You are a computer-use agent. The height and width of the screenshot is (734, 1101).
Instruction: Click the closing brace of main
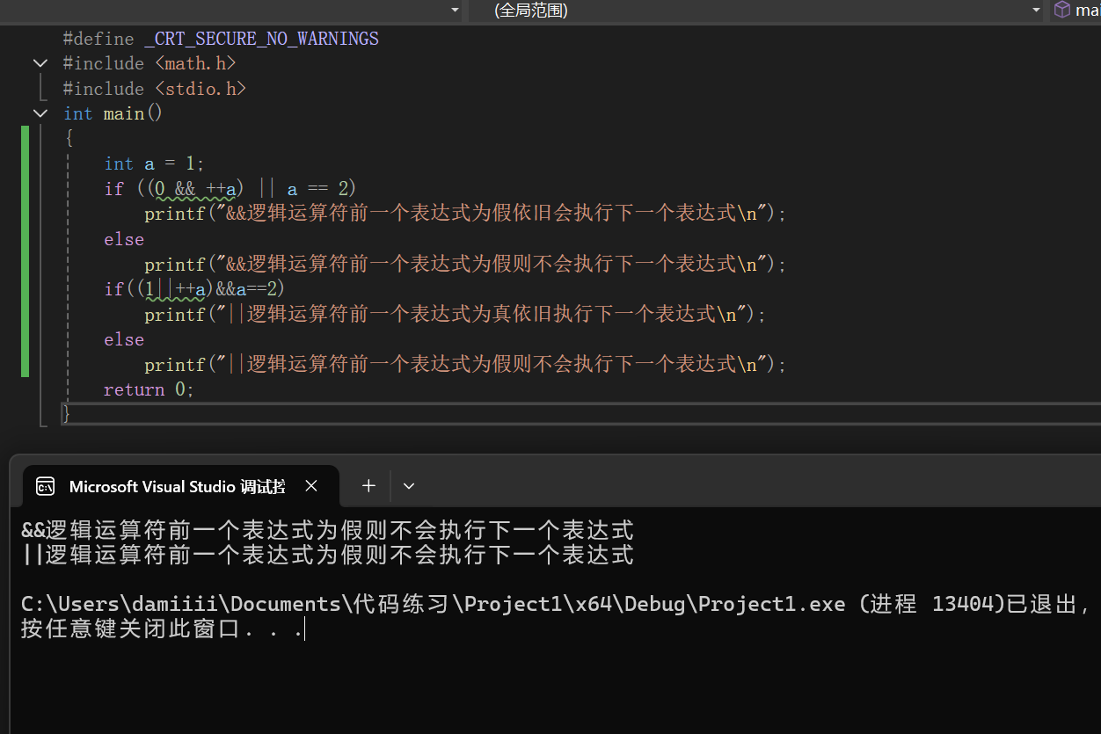point(66,414)
